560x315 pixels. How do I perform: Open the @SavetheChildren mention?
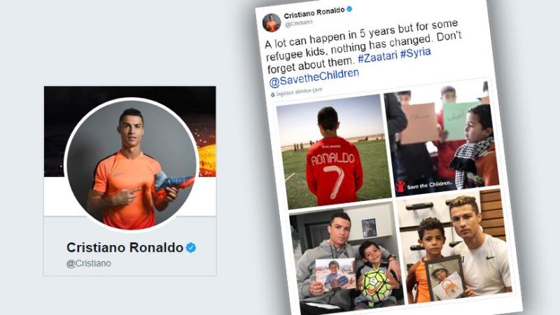pyautogui.click(x=314, y=78)
